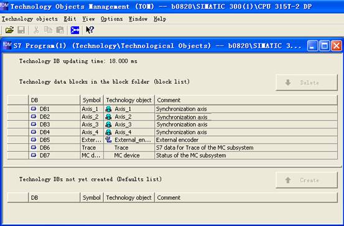Click Technology object header in block list
This screenshot has width=344, height=226.
click(x=129, y=100)
